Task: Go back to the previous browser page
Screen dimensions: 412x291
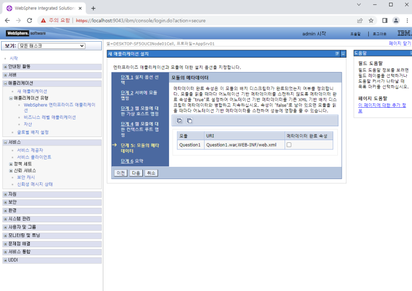Action: click(7, 20)
